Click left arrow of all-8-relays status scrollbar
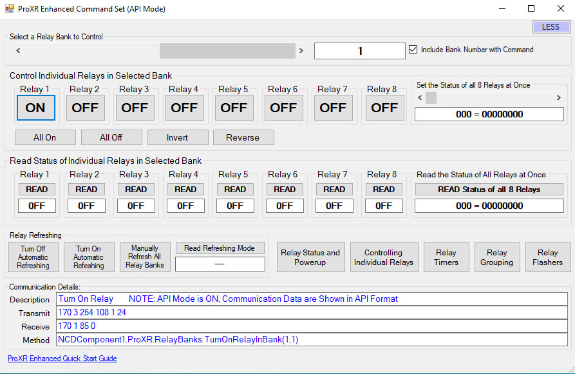Screen dimensions: 575x374 [x=420, y=98]
